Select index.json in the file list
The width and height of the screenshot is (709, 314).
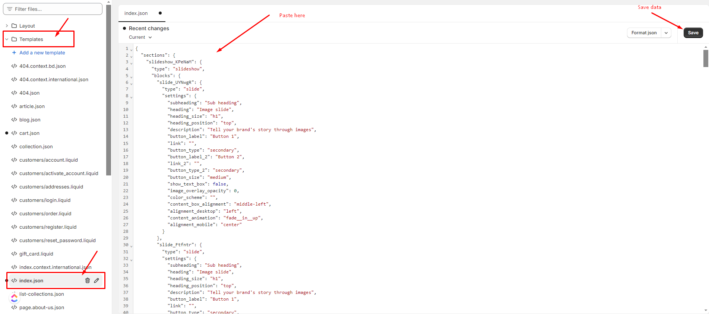point(31,280)
